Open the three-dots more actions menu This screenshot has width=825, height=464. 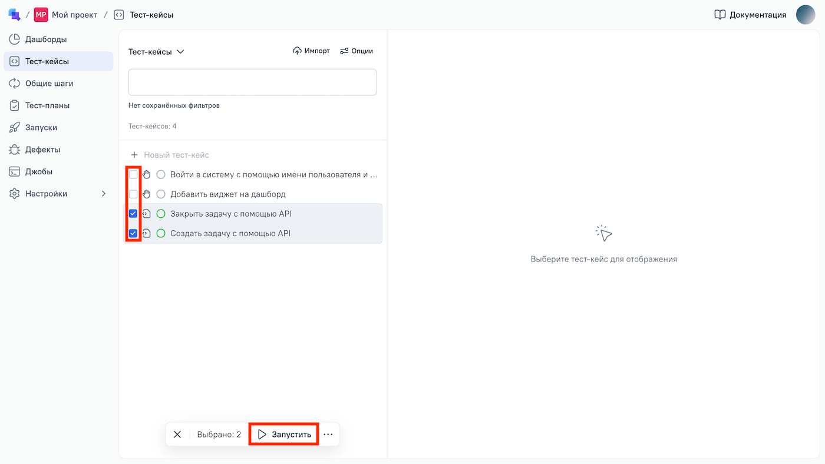coord(328,435)
